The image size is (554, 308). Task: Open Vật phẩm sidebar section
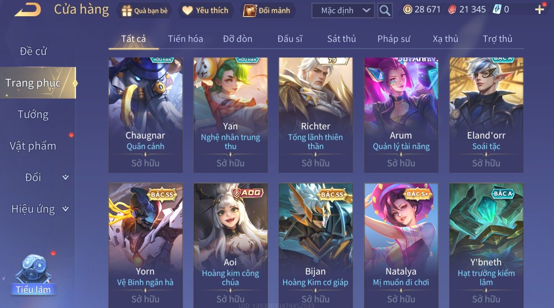tap(33, 146)
